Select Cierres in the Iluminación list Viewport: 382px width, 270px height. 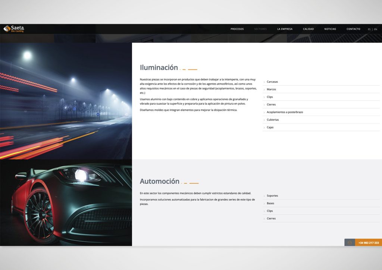point(321,104)
